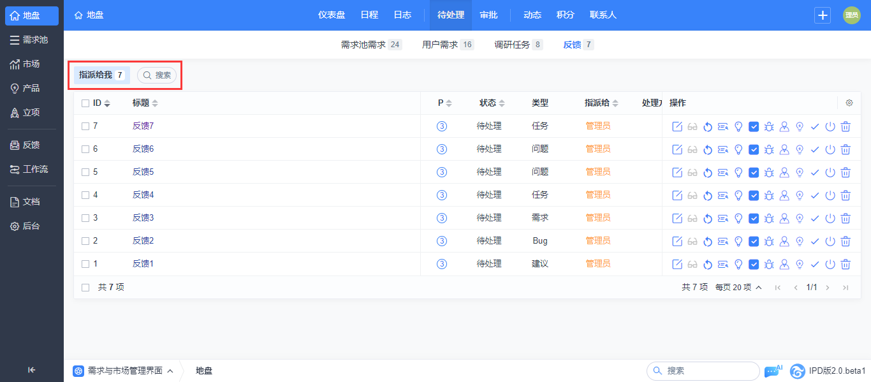Click the edit icon for 反馈2
The width and height of the screenshot is (871, 382).
677,241
